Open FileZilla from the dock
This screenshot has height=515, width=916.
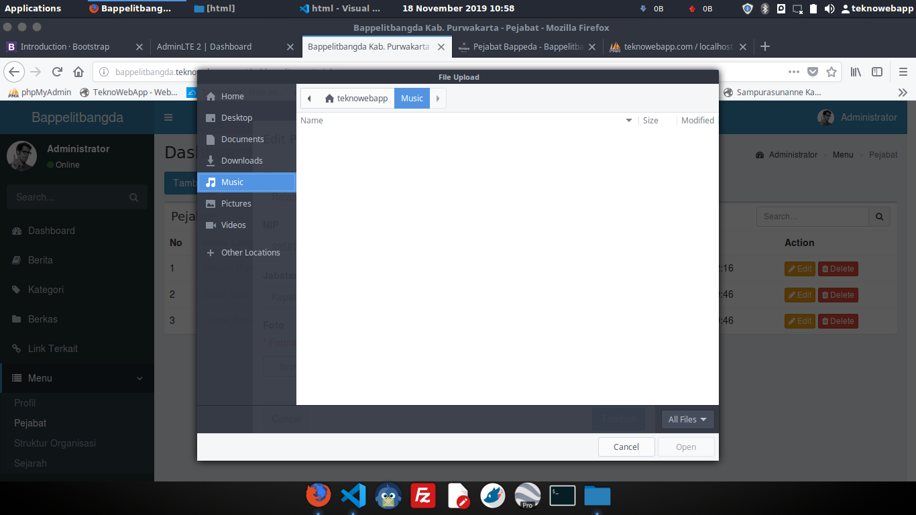click(x=423, y=496)
